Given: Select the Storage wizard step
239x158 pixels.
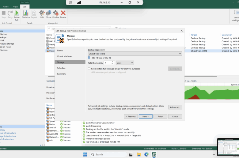Looking at the screenshot, I should [x=70, y=62].
